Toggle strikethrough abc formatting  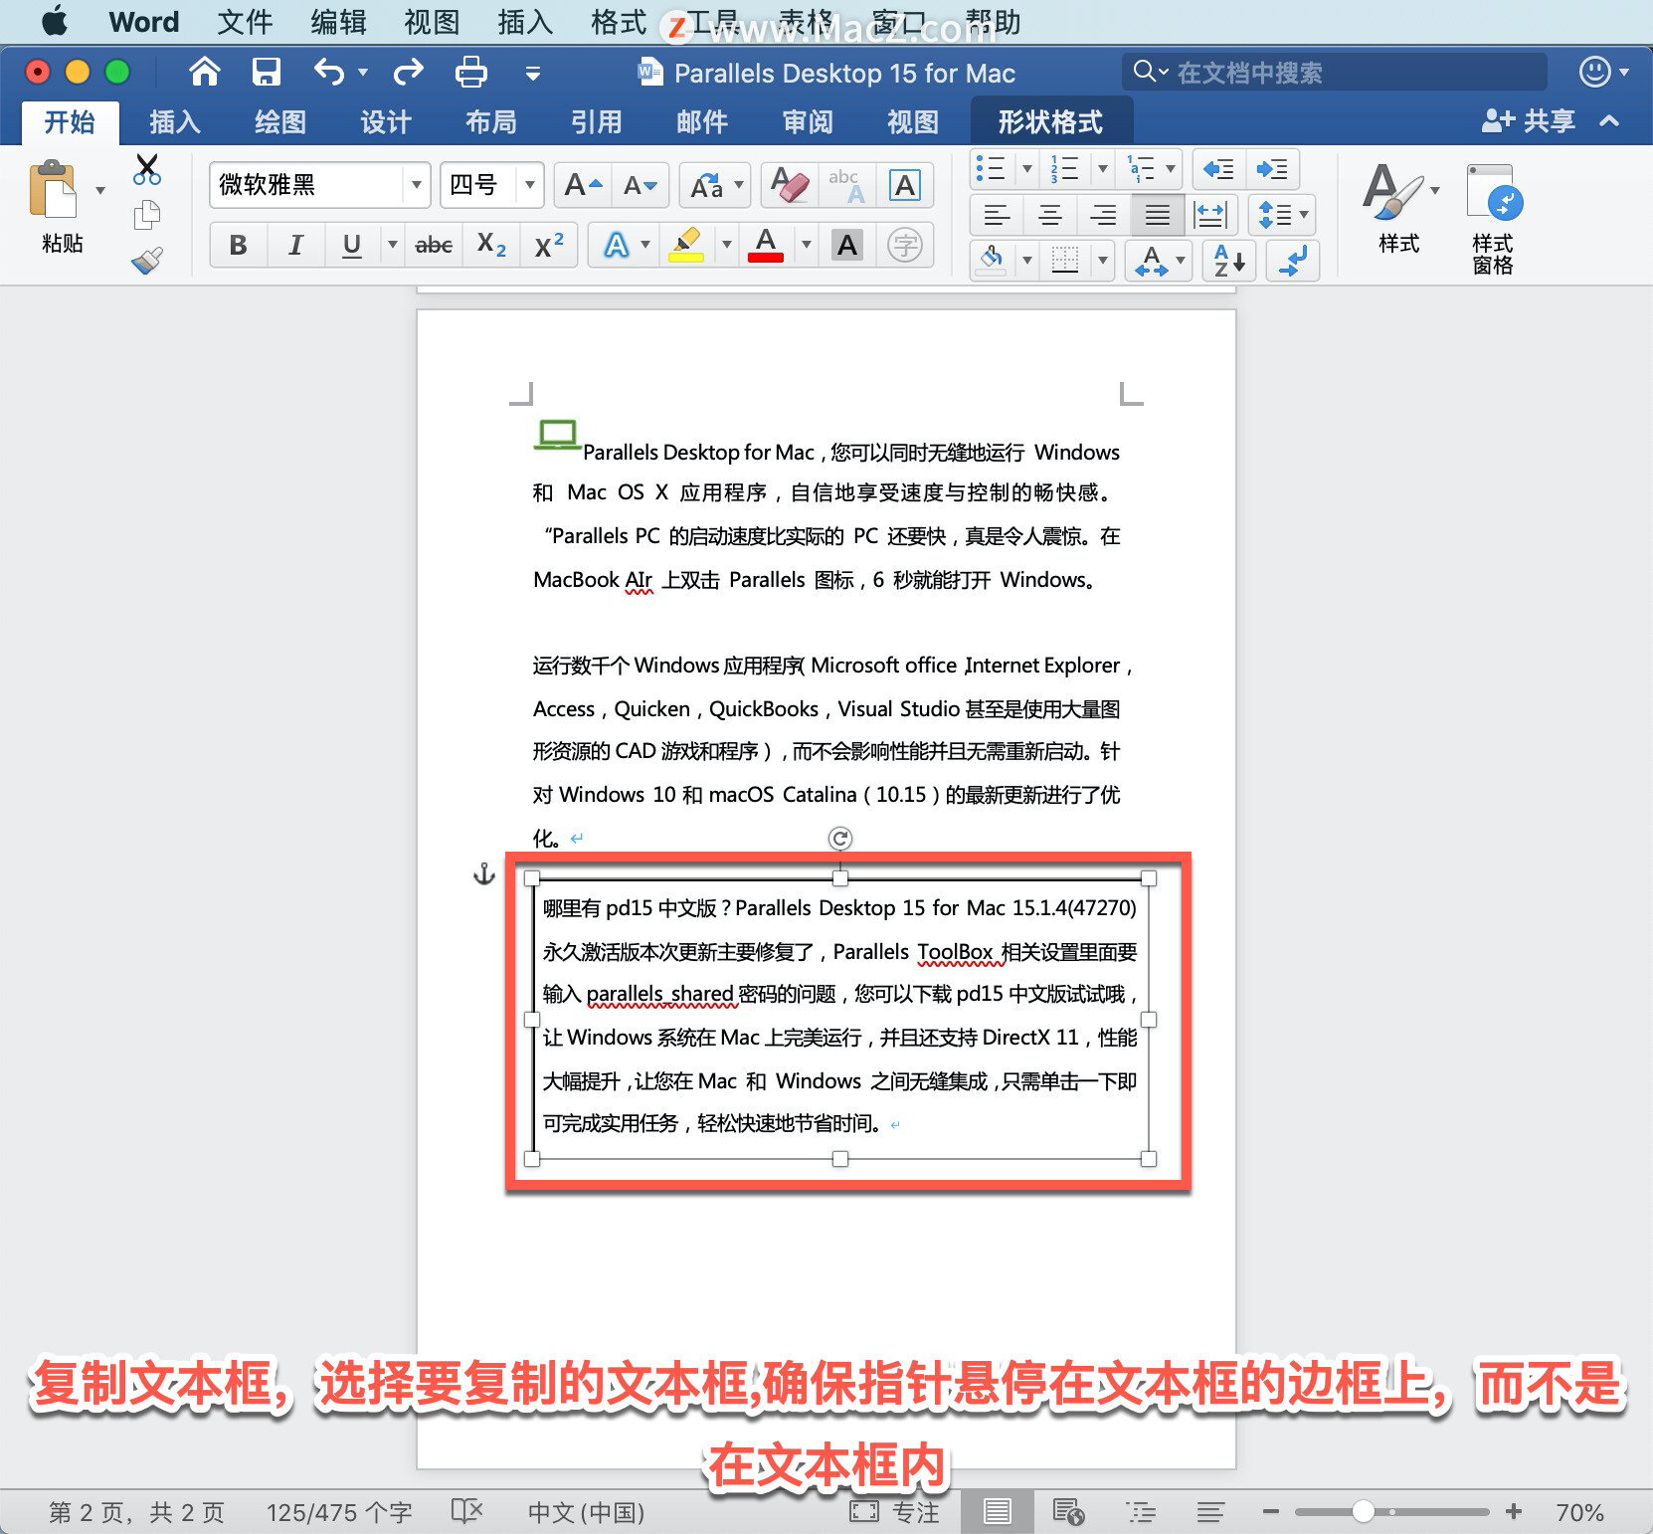pos(434,245)
